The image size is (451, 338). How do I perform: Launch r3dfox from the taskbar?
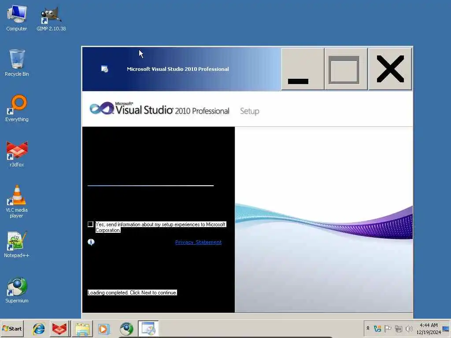coord(59,328)
